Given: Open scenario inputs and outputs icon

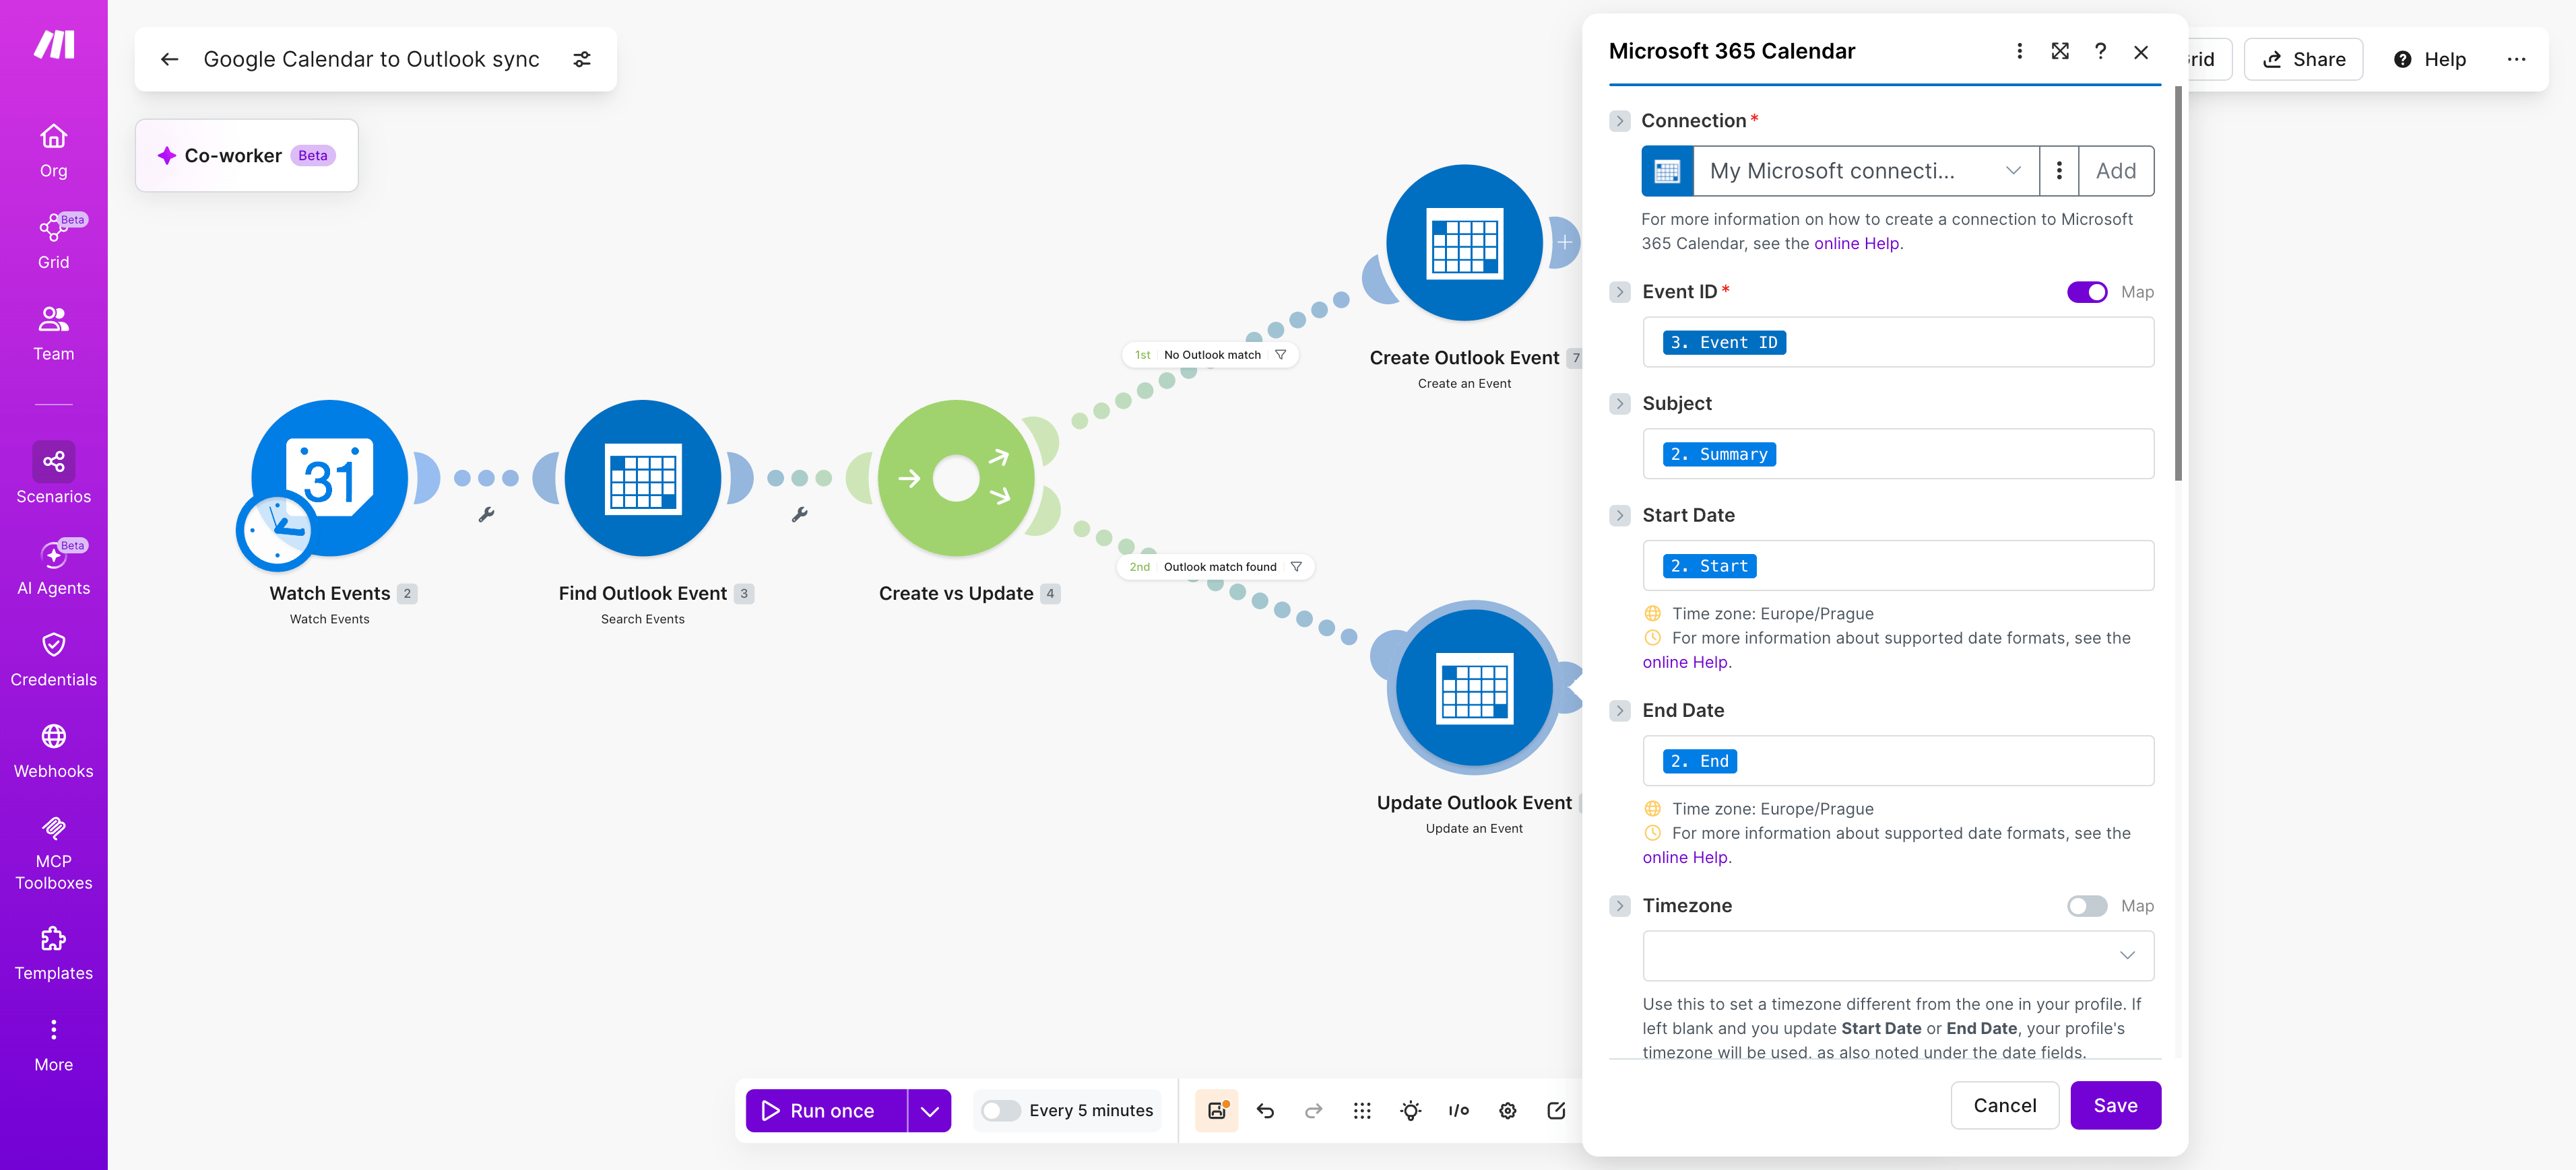Looking at the screenshot, I should [x=1459, y=1110].
